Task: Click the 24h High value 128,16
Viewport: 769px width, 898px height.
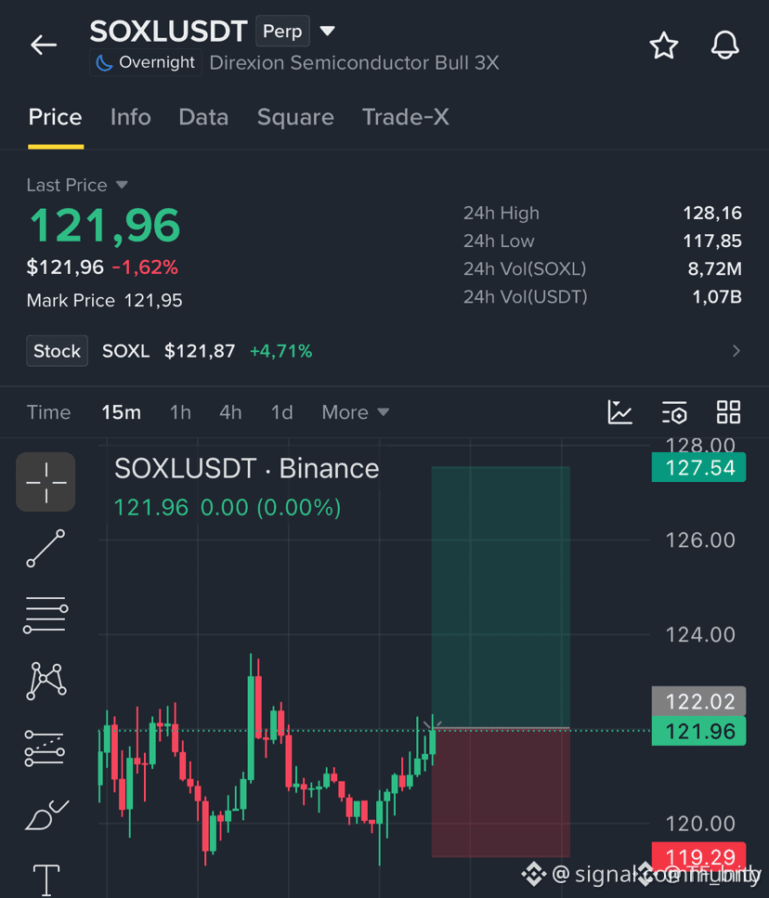Action: pos(712,213)
